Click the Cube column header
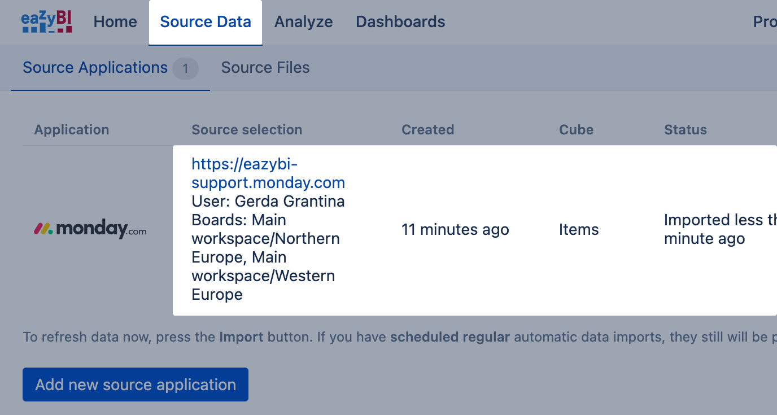 (576, 130)
